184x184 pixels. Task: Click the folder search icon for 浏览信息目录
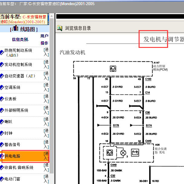click(x=60, y=28)
